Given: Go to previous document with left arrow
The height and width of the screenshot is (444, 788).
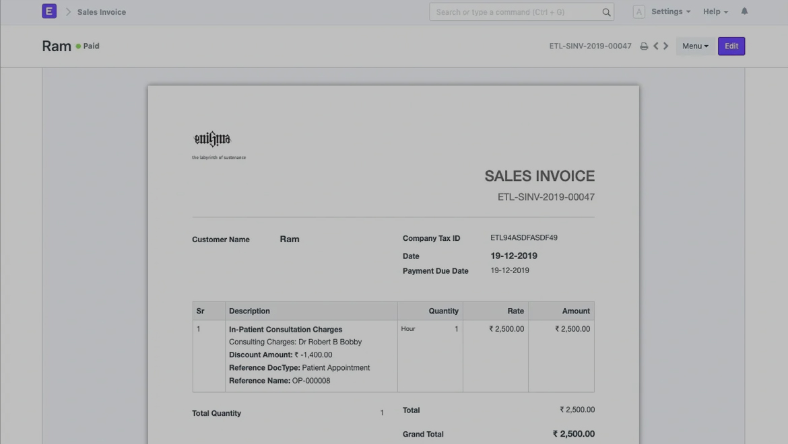Looking at the screenshot, I should pyautogui.click(x=656, y=46).
